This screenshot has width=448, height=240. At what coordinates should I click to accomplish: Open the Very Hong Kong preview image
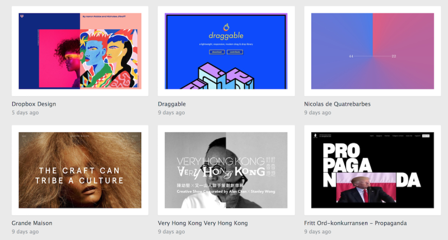(x=226, y=170)
